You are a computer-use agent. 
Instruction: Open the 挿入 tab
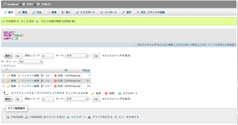coord(66,12)
